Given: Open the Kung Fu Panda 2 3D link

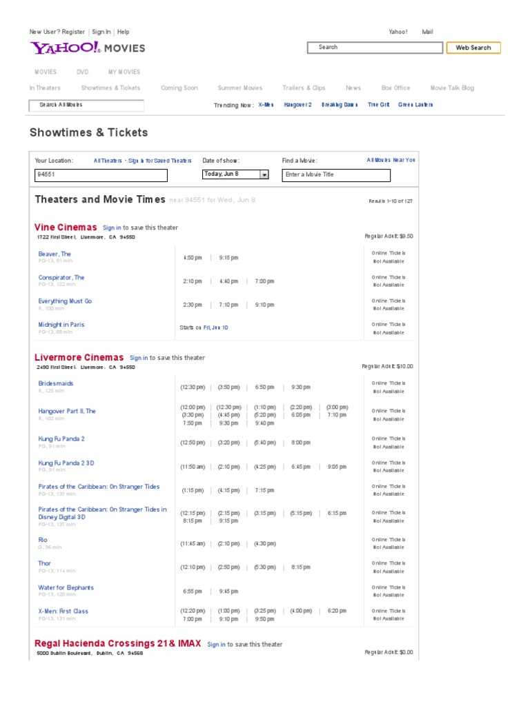Looking at the screenshot, I should (x=66, y=463).
